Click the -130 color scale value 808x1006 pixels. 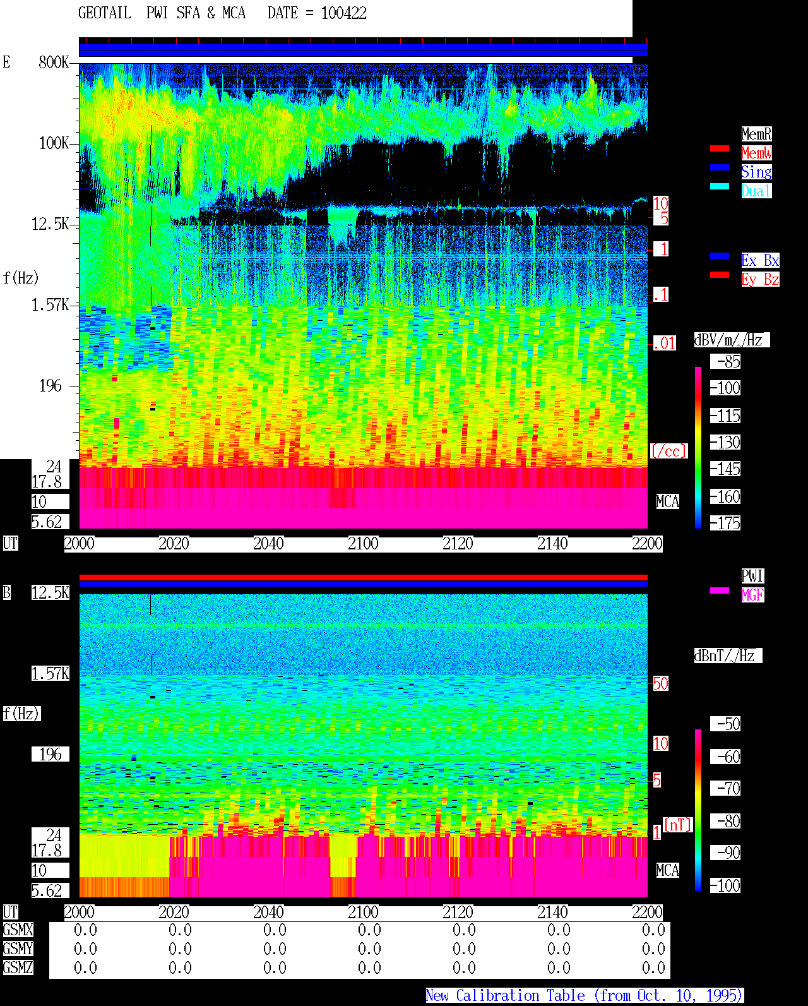point(725,443)
